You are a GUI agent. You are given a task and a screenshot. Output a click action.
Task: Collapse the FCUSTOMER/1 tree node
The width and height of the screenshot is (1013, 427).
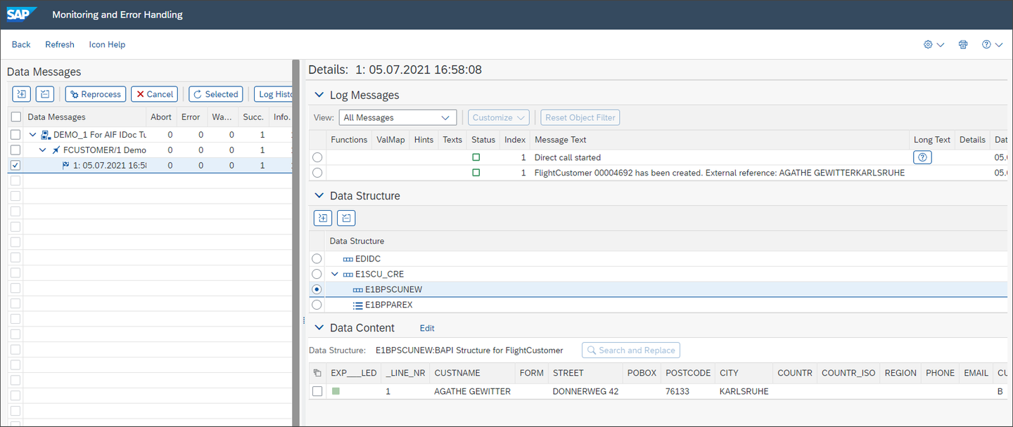point(42,150)
